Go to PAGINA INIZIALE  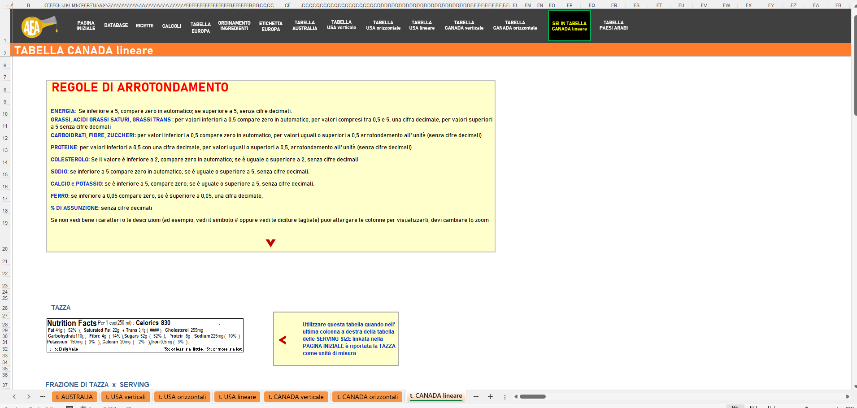pos(86,26)
